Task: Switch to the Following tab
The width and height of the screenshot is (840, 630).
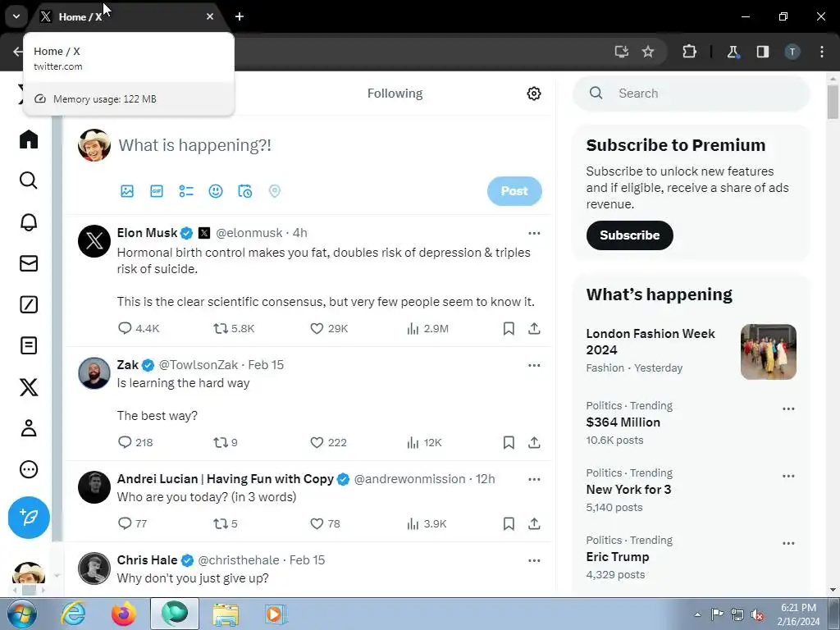Action: [x=395, y=94]
